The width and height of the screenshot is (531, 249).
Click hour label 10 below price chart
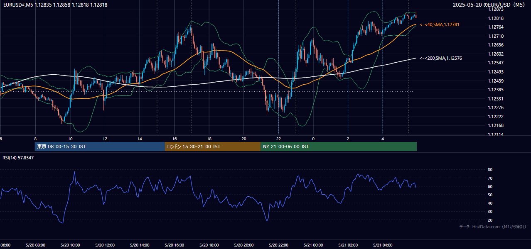point(70,139)
